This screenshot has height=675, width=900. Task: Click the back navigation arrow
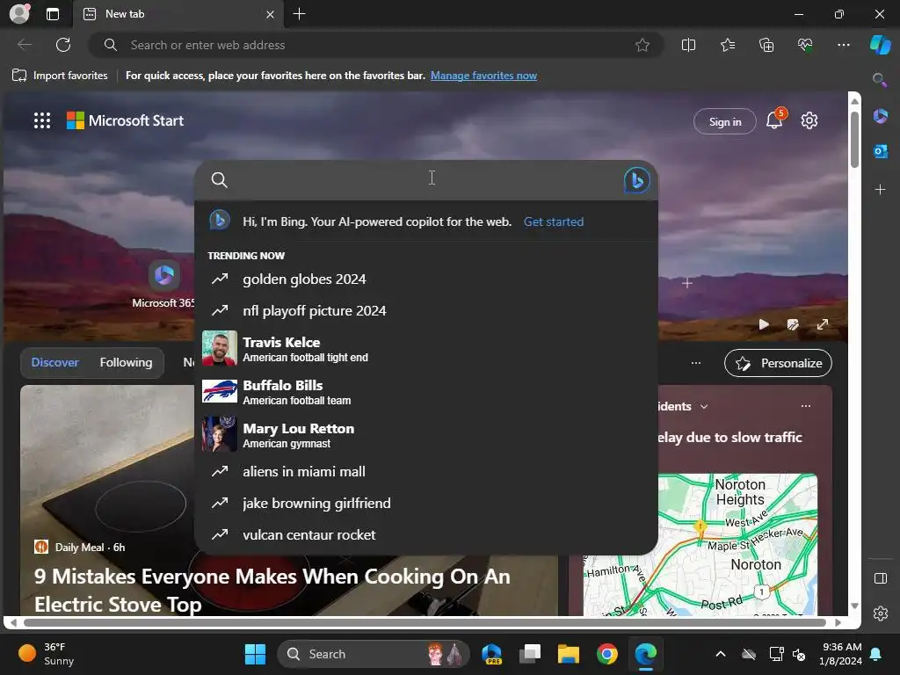[25, 45]
